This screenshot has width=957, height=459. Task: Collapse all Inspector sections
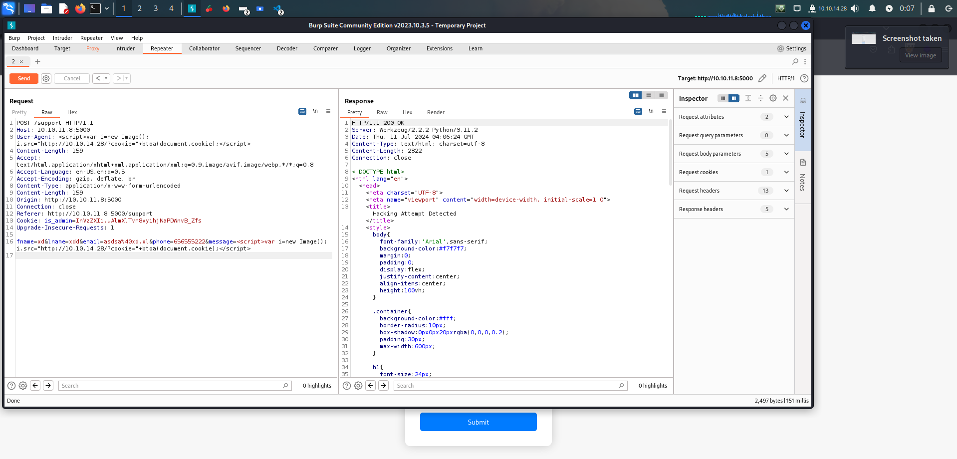pyautogui.click(x=760, y=98)
